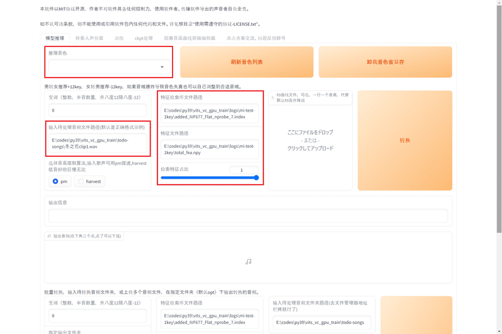Click the file icon beside F0曲线文件 label
This screenshot has width=502, height=334.
click(272, 98)
